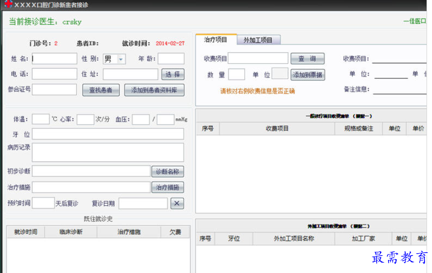Focus the 初步诊断 input field
The image size is (432, 273).
coord(91,171)
